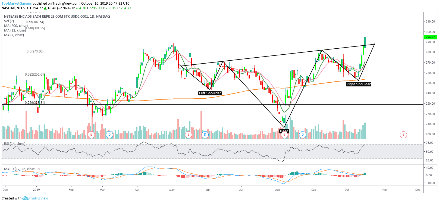
Task: Click the dividend D marker near March
Action: coord(109,135)
